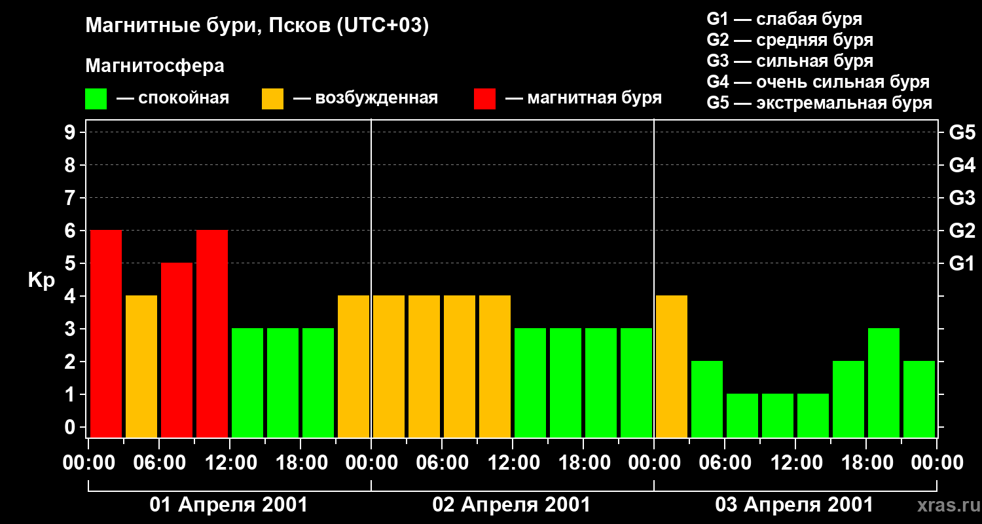The height and width of the screenshot is (524, 982).
Task: Click the G4 label on the right axis
Action: click(962, 165)
